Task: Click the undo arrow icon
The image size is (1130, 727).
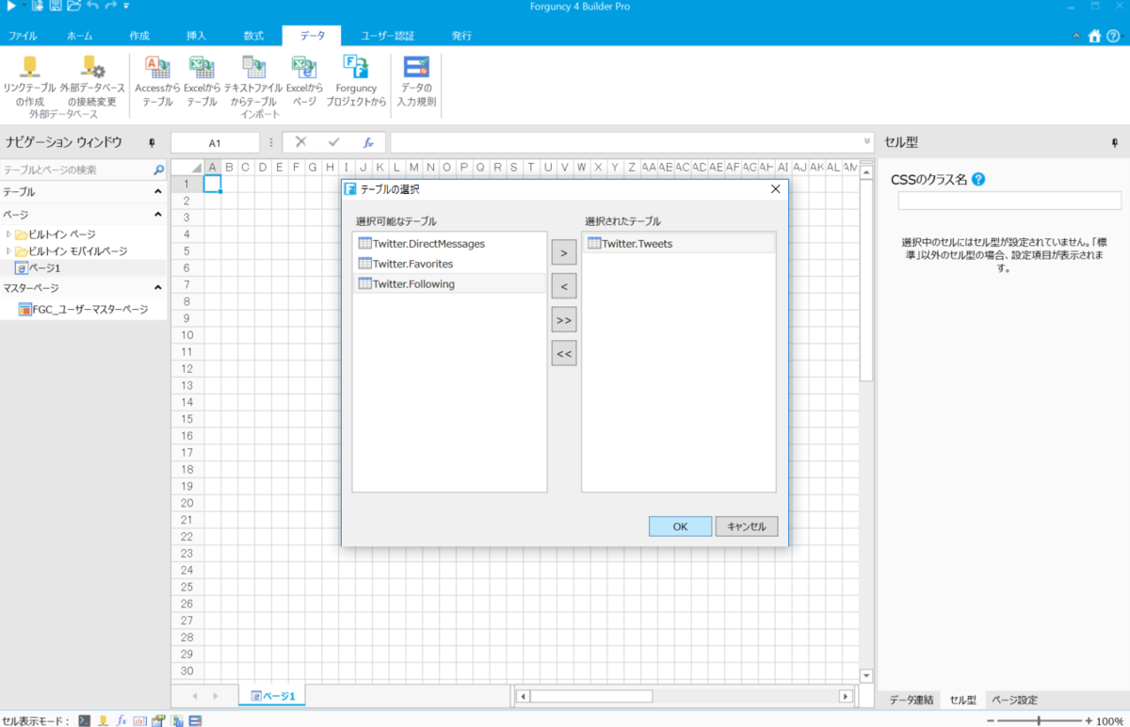Action: coord(92,7)
